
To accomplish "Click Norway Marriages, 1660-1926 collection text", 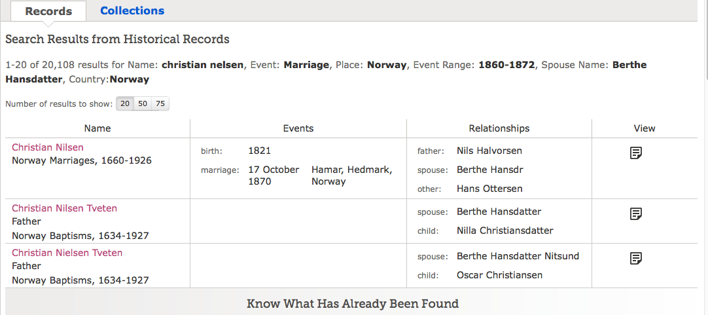I will [82, 160].
